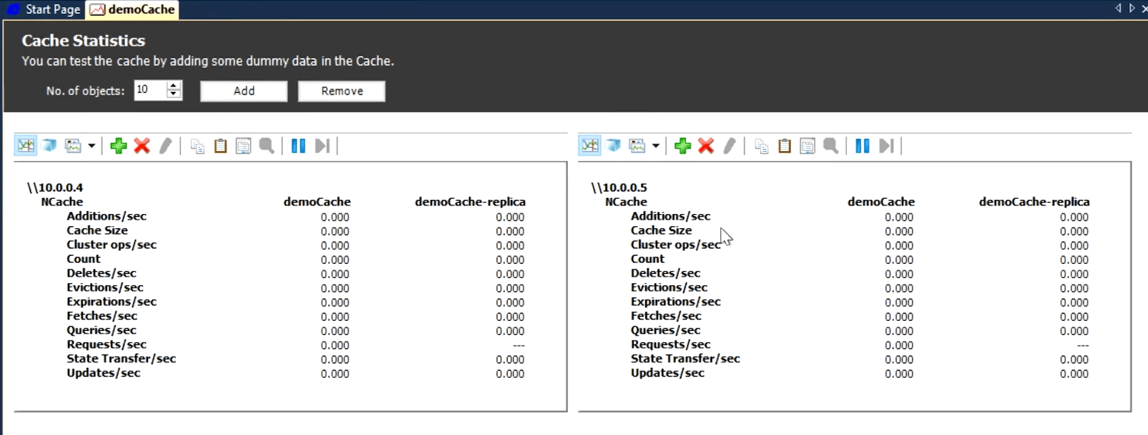The width and height of the screenshot is (1148, 435).
Task: Select State Transfer/sec counter under \\10.0.0.4
Action: click(121, 358)
